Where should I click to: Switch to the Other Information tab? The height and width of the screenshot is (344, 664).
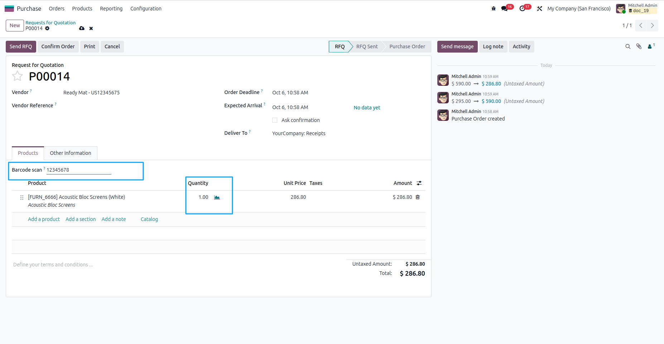pyautogui.click(x=71, y=153)
